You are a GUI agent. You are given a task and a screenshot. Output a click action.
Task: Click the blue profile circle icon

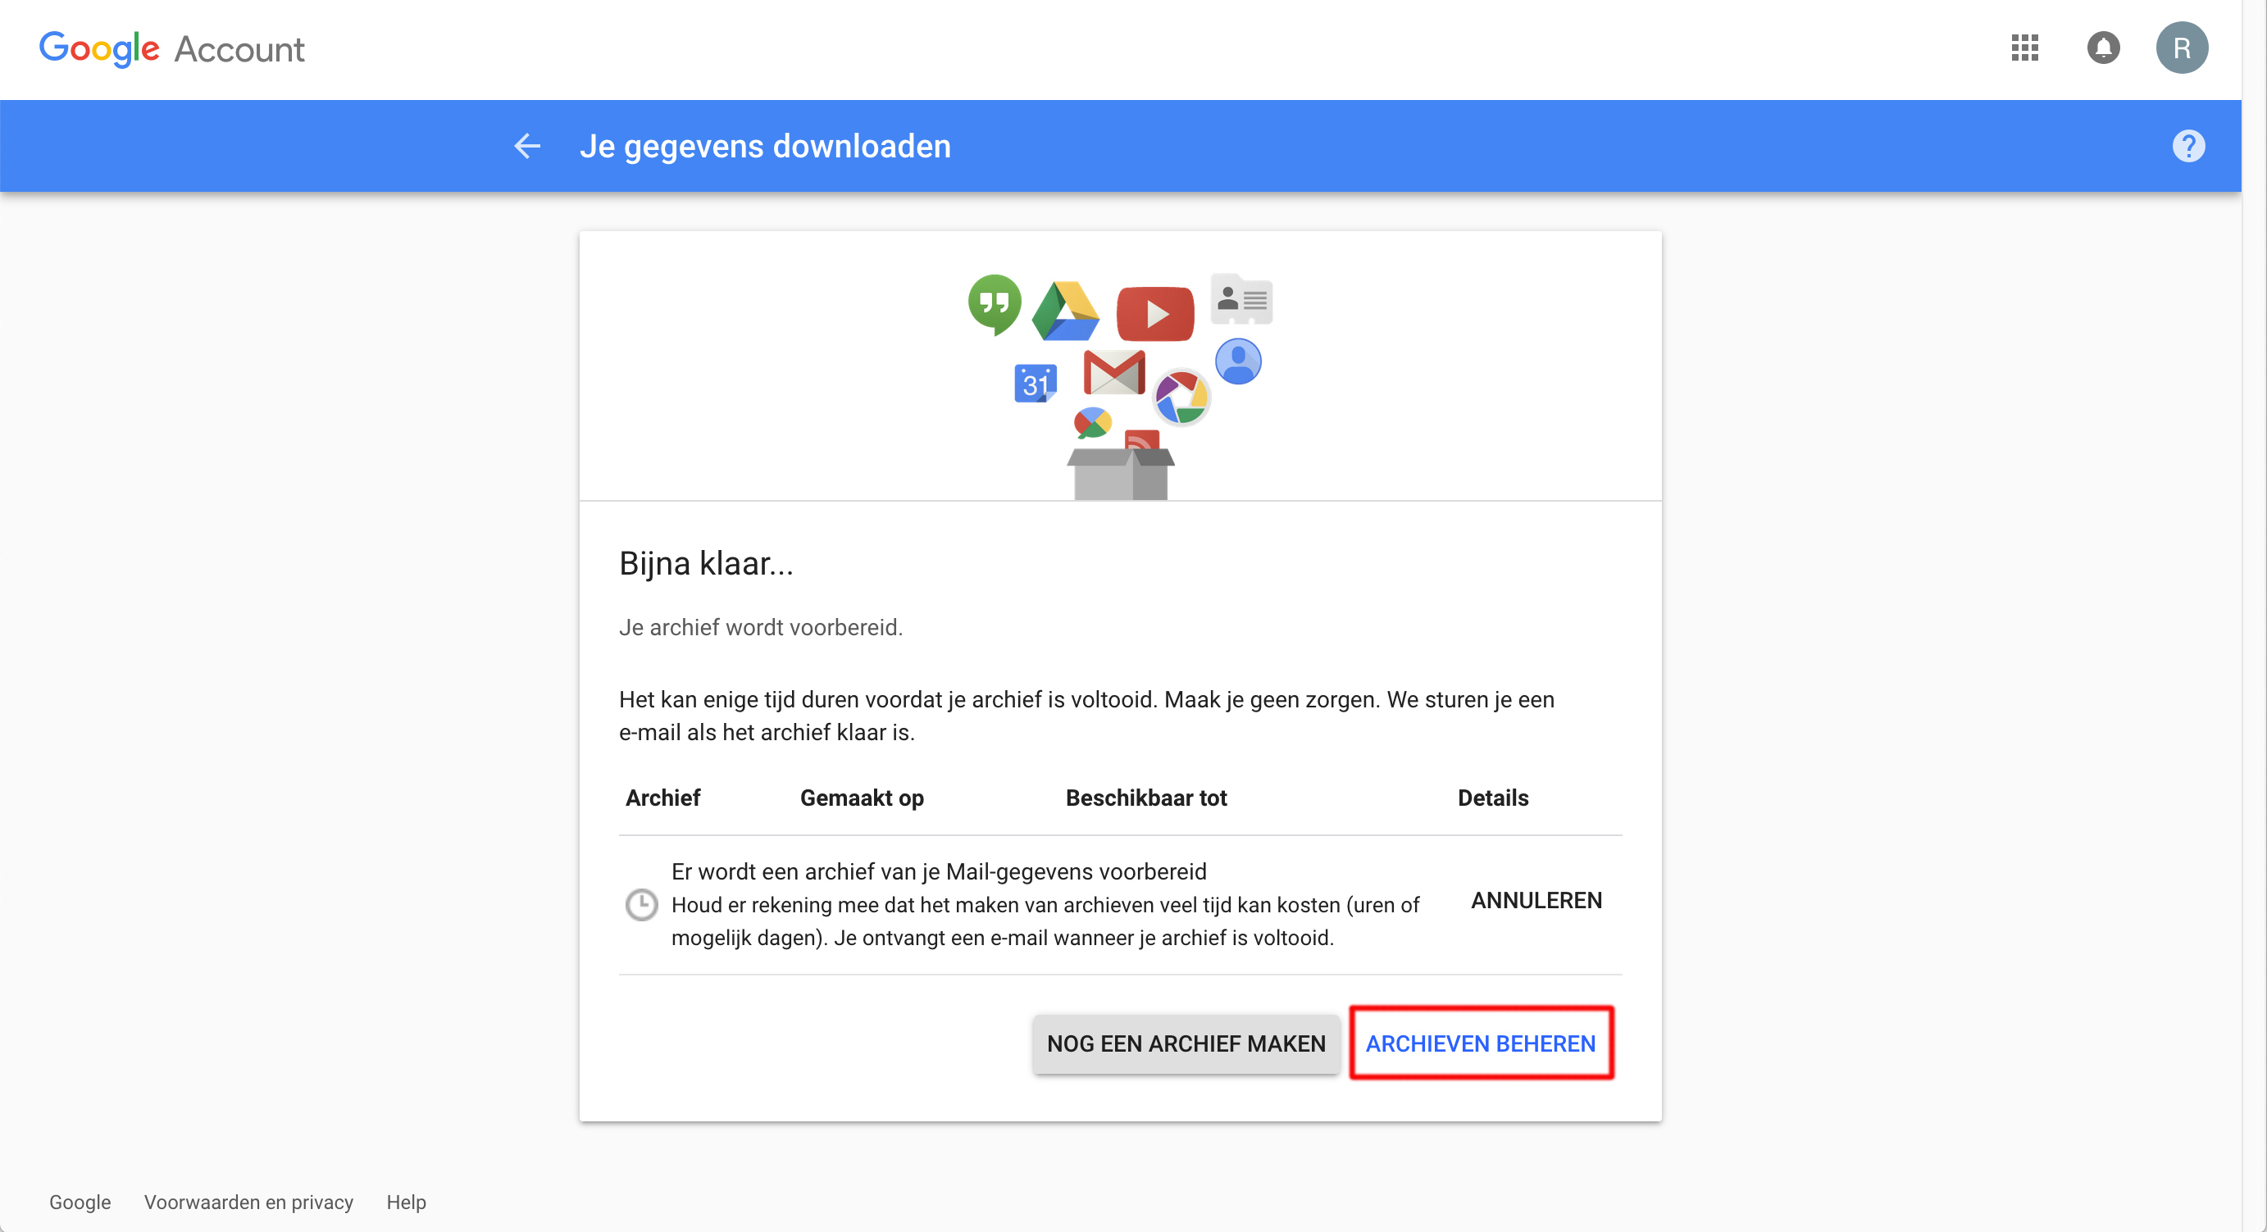coord(1237,361)
